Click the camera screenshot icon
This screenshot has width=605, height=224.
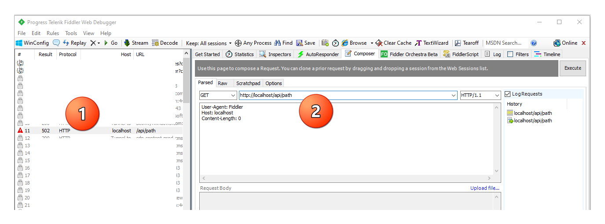(x=325, y=43)
